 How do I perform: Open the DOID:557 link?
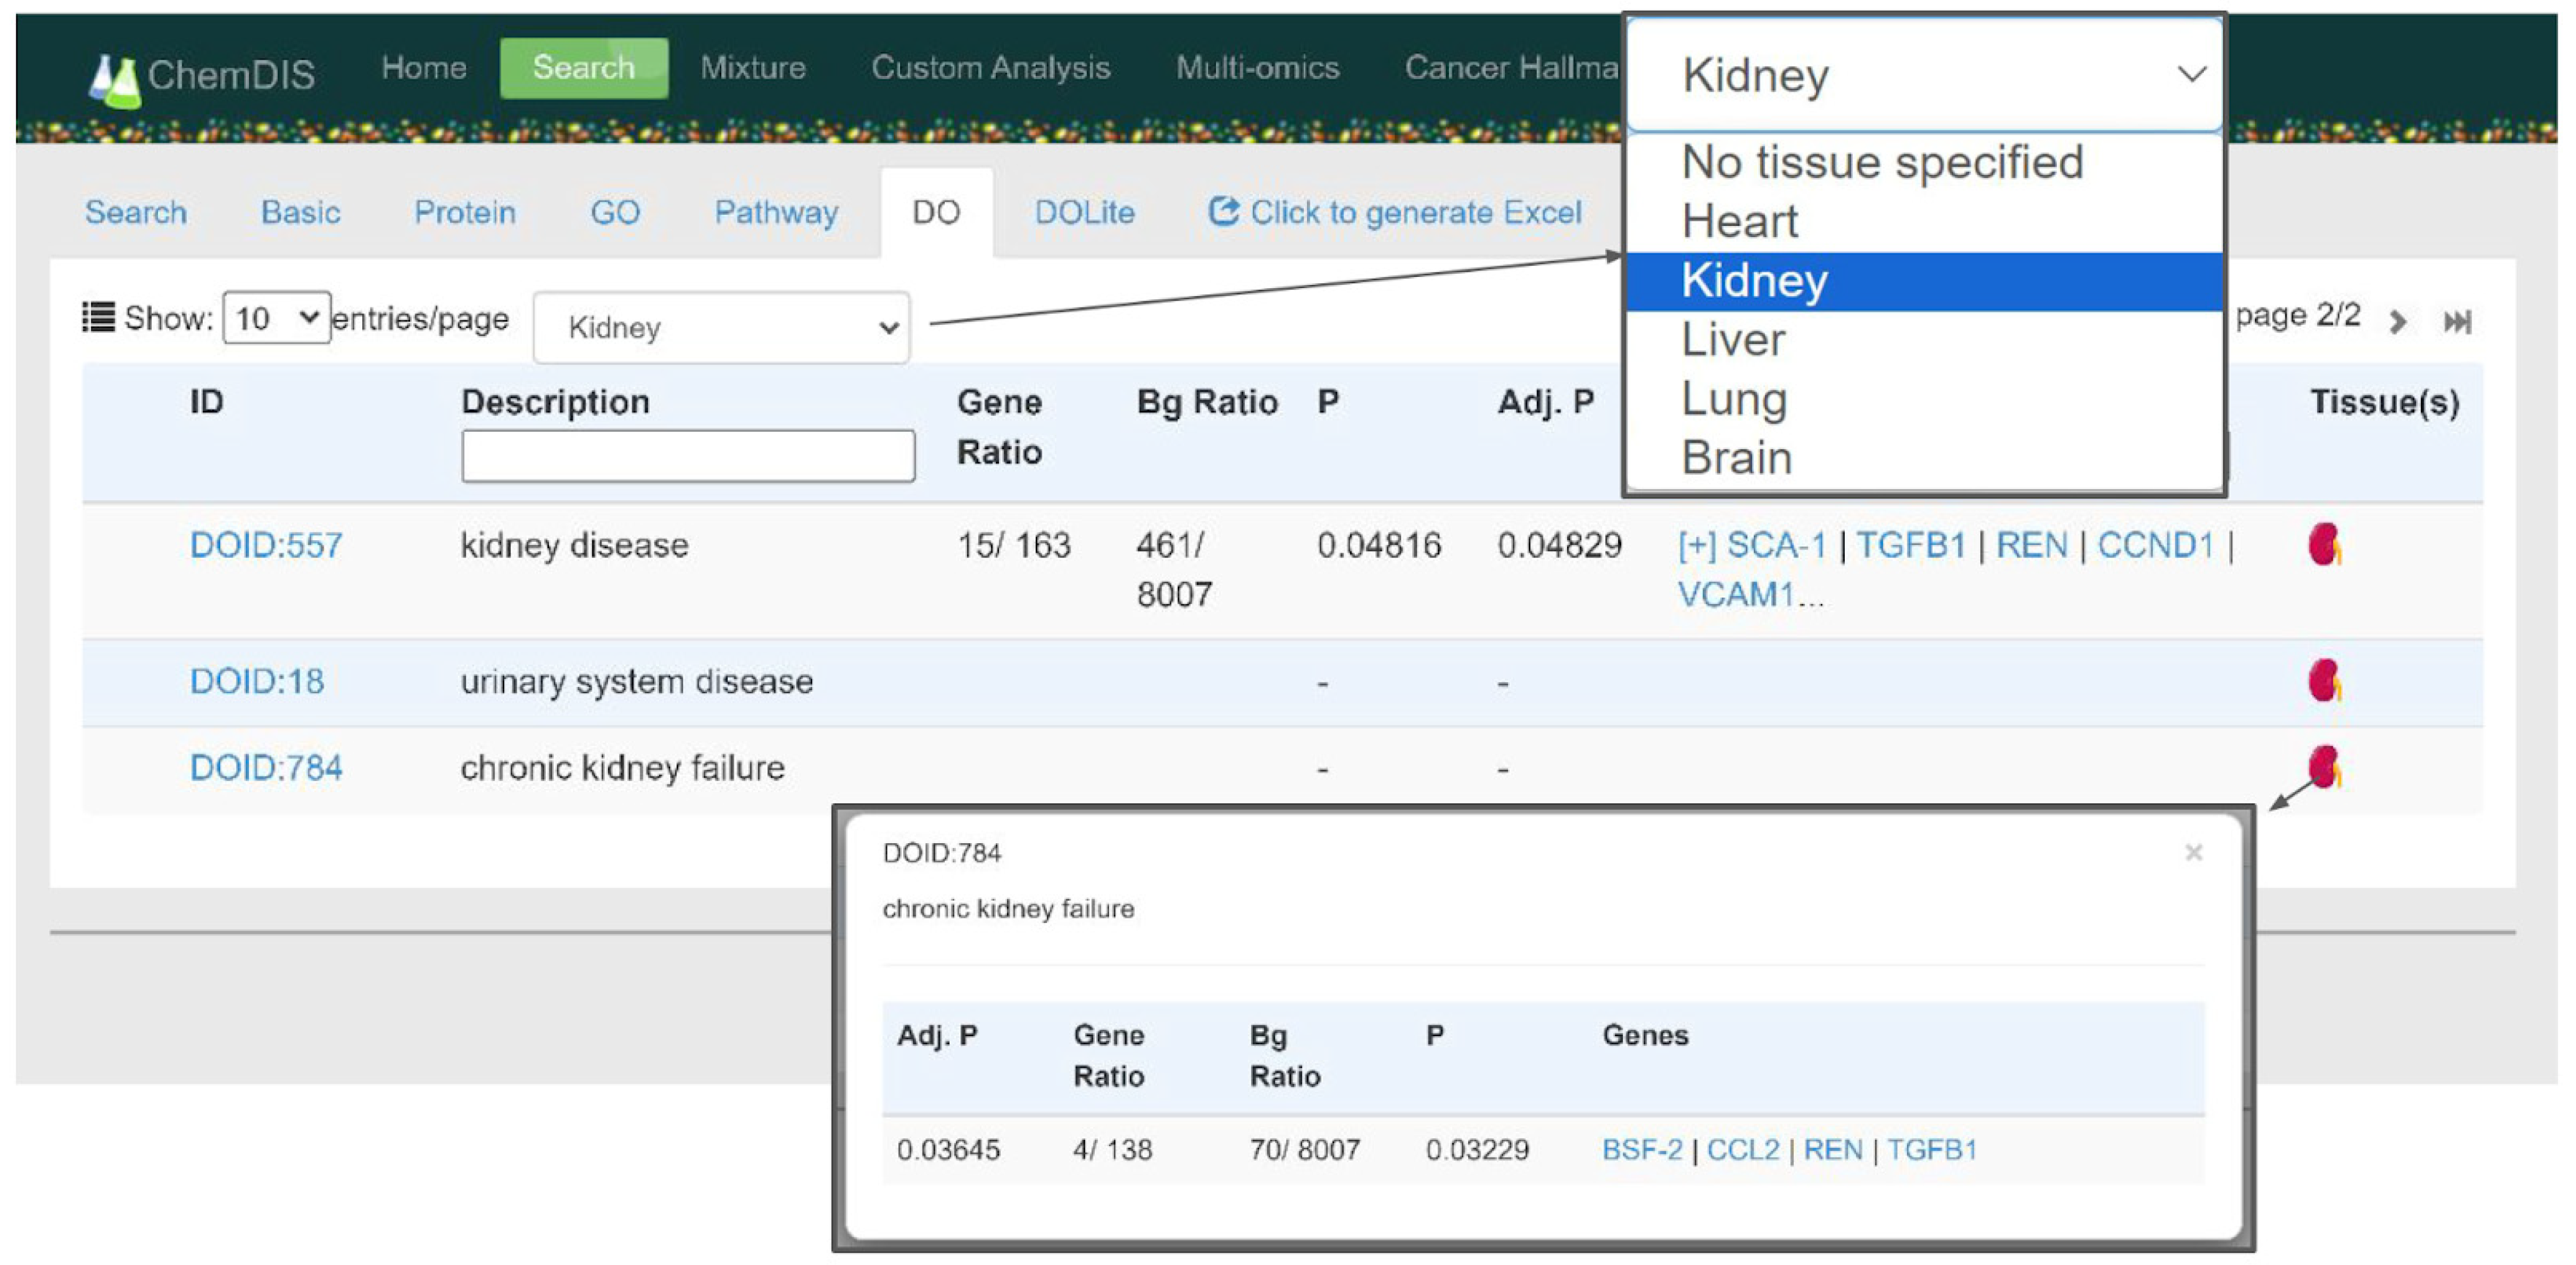click(266, 546)
